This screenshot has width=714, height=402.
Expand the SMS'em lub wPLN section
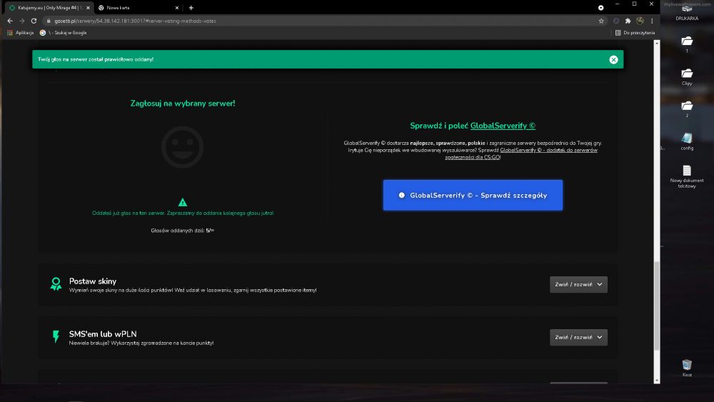578,337
